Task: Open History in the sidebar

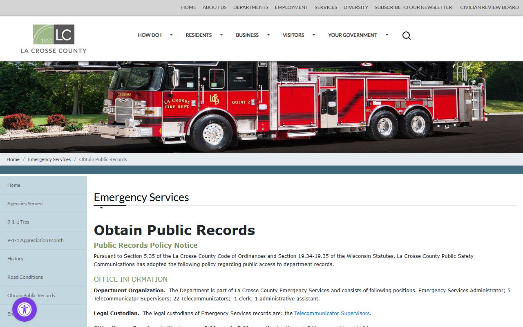Action: pos(43,259)
